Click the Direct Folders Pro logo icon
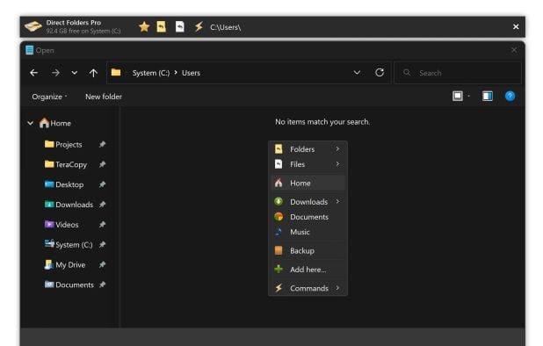The height and width of the screenshot is (346, 543). coord(33,26)
